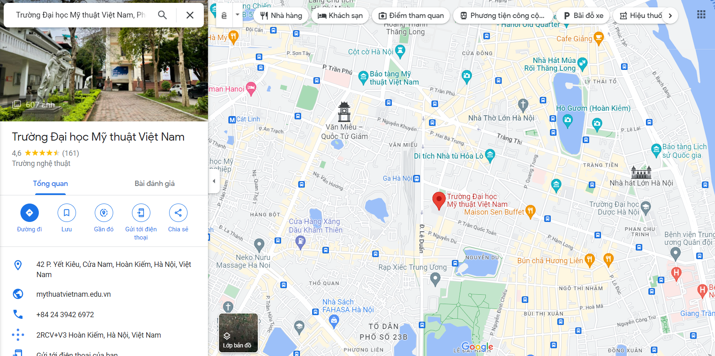Expand filter chips with right chevron

click(x=670, y=16)
